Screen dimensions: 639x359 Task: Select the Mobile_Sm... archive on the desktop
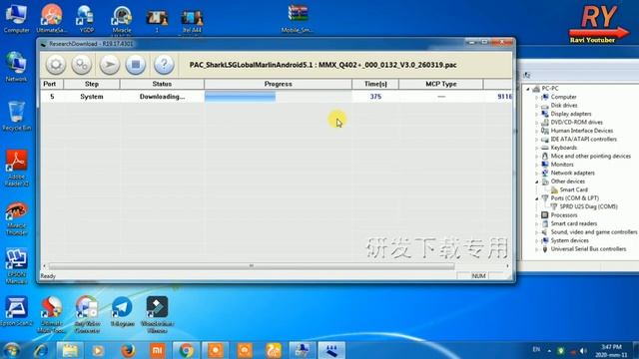[x=298, y=18]
